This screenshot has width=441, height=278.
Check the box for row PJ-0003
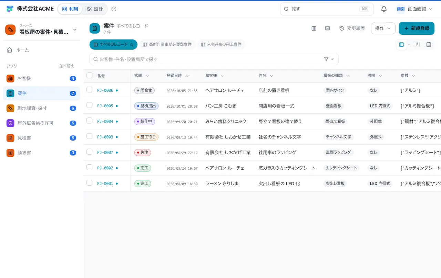coord(90,136)
